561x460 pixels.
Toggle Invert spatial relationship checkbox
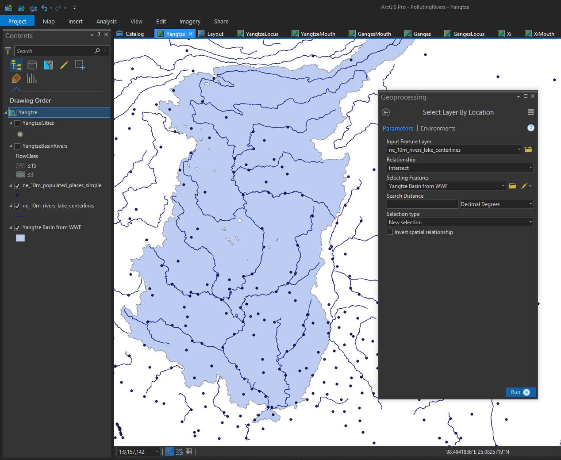(x=390, y=232)
